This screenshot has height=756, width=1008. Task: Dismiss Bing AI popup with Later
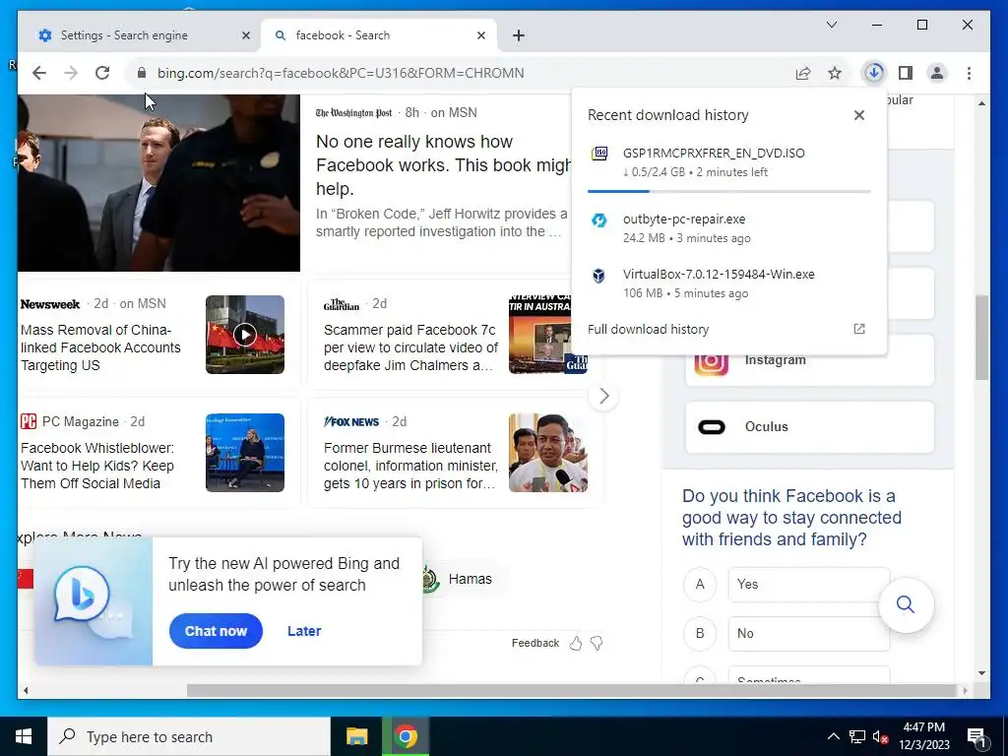(304, 631)
